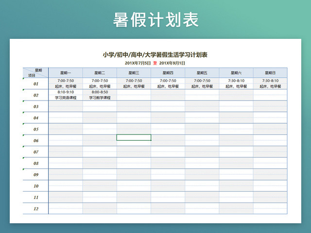The image size is (311, 233).
Task: Click Wednesday's 7:00-7:50 time cell
Action: pyautogui.click(x=134, y=81)
